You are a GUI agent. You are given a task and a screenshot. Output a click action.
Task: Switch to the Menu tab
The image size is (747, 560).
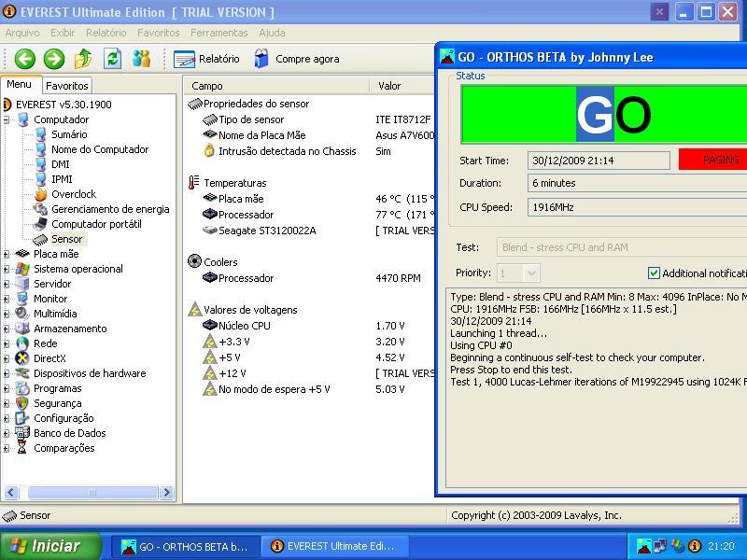pyautogui.click(x=19, y=84)
